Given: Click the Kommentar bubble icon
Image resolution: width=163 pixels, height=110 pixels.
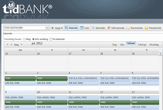Looking at the screenshot, I should coord(128,28).
